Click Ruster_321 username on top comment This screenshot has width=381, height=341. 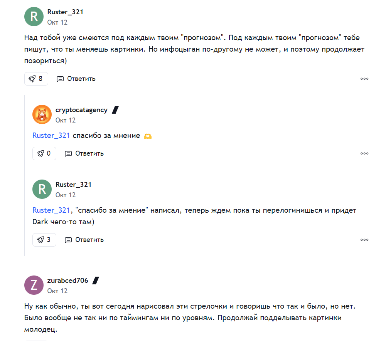point(65,12)
